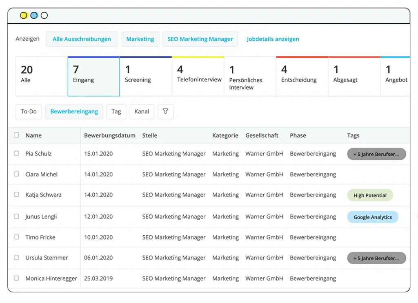Switch to the Screening phase tab
This screenshot has width=418, height=303.
coord(146,76)
